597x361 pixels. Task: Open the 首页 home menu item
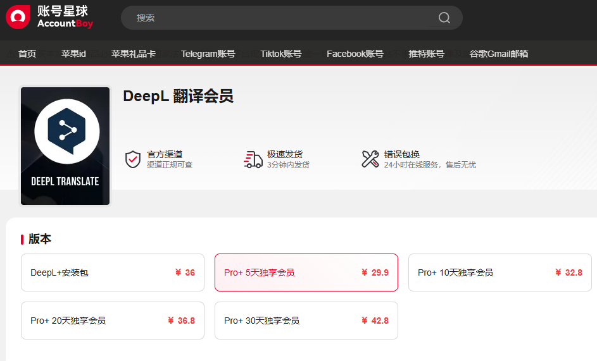click(27, 54)
